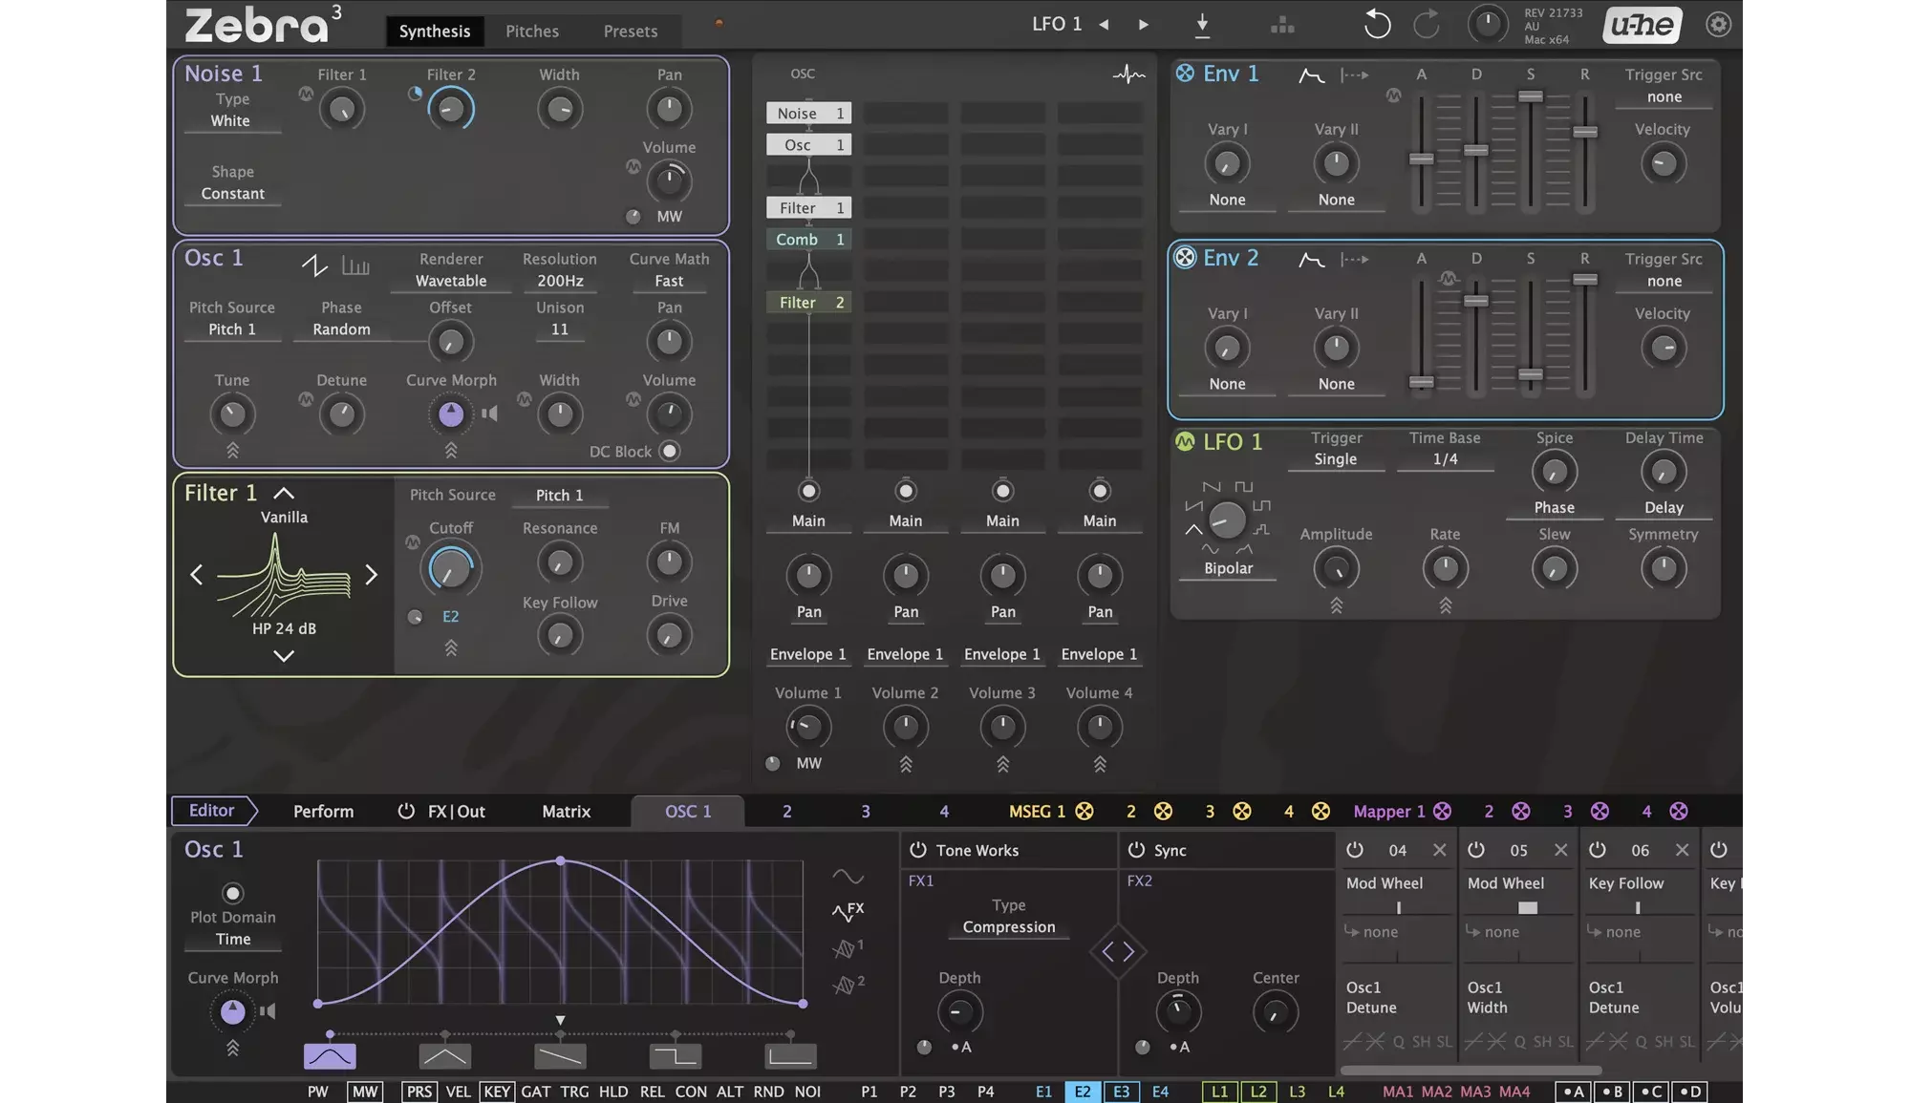
Task: Open the Compression Type dropdown
Action: (1009, 927)
